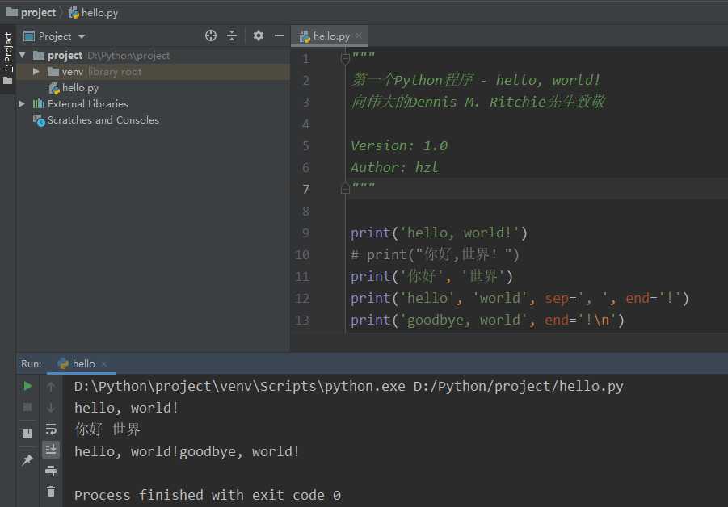The image size is (728, 507).
Task: Open the Project view dropdown
Action: click(x=82, y=36)
